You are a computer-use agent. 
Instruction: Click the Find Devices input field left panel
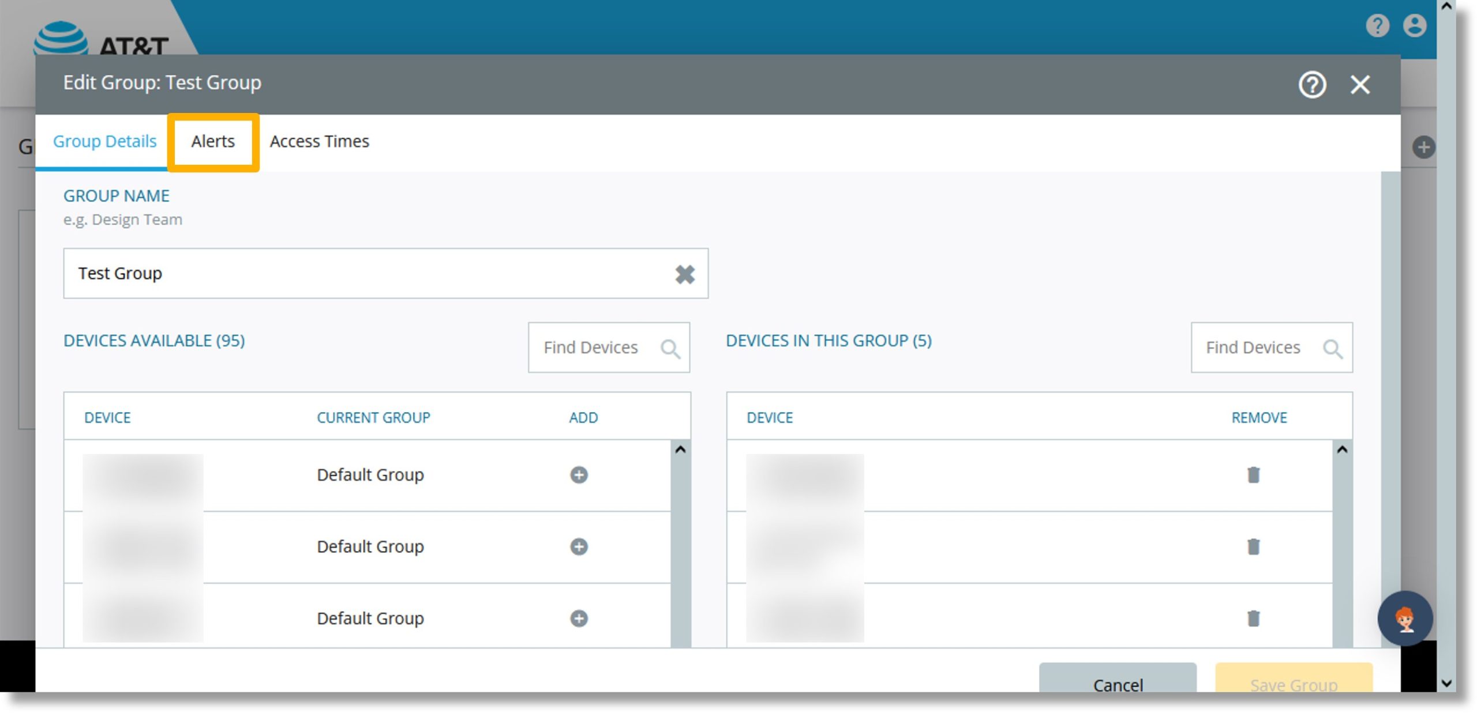coord(609,347)
